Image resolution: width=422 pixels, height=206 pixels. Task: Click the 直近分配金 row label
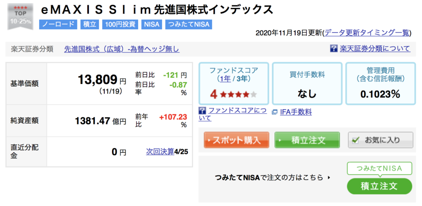24,152
